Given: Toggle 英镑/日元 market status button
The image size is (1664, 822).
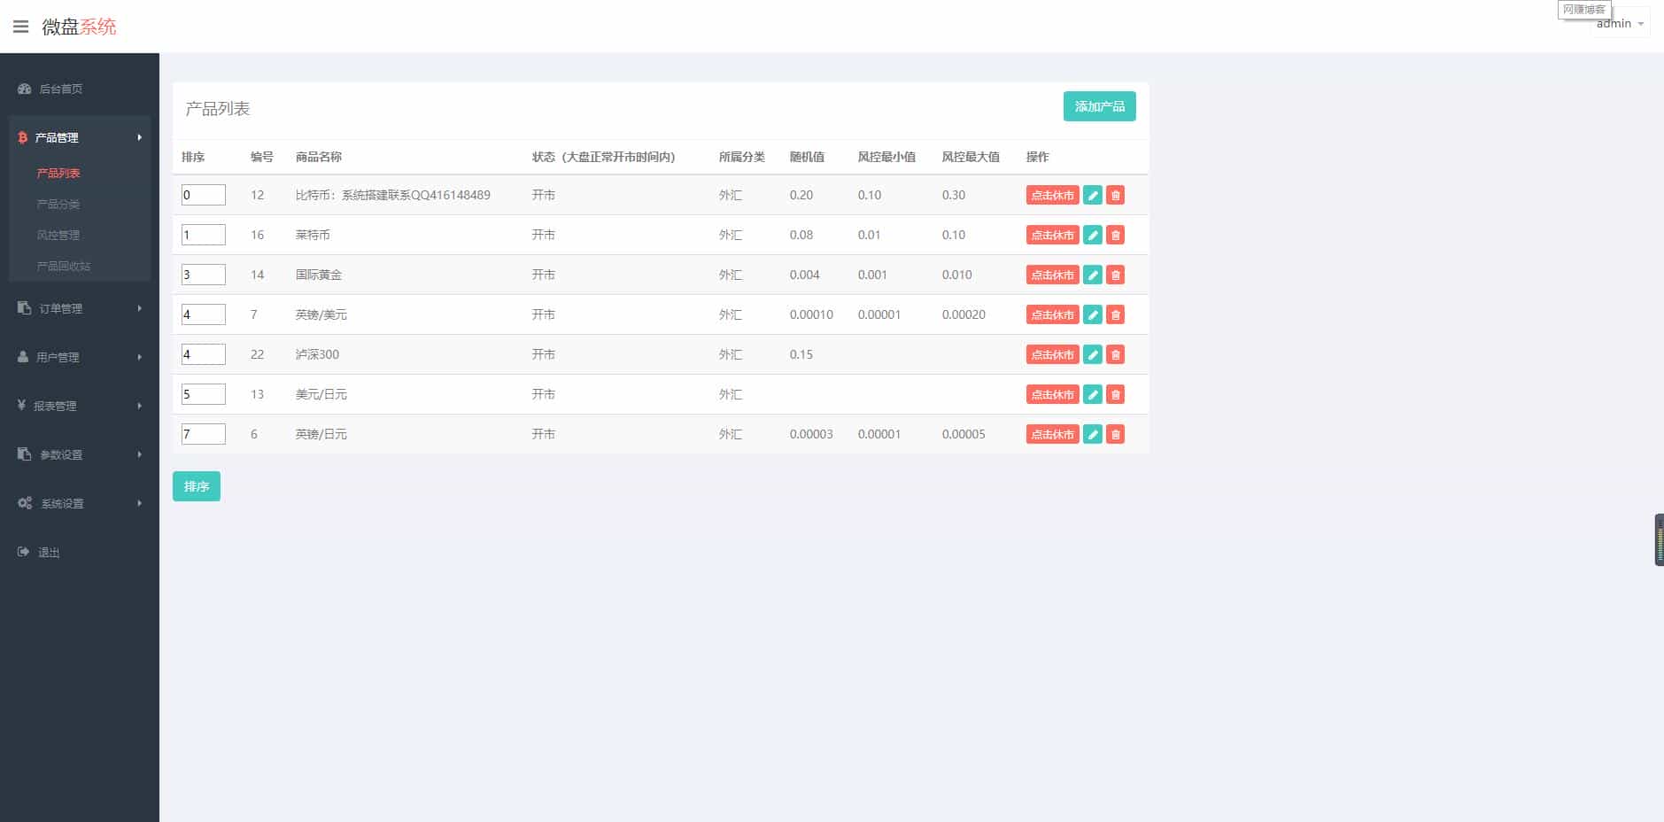Looking at the screenshot, I should coord(1053,434).
